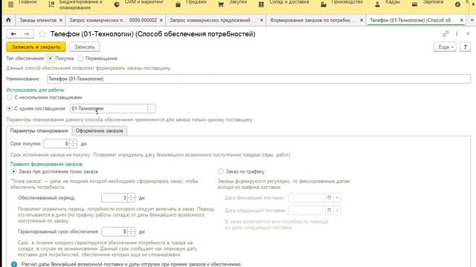Close the Формирование заказов по потребностям tab
This screenshot has width=476, height=267.
(361, 20)
